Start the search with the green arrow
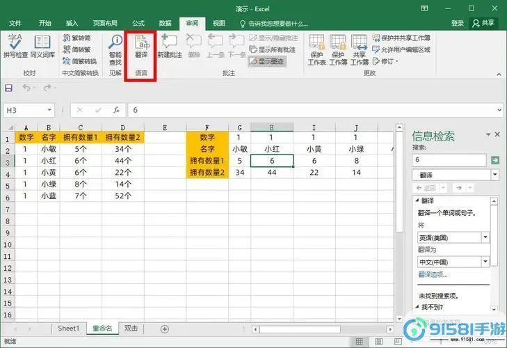 click(x=495, y=160)
